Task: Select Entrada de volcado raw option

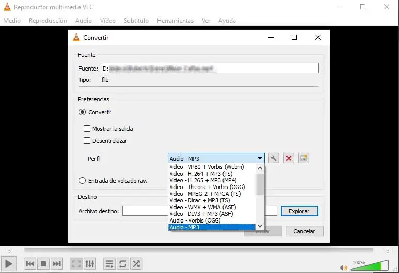Action: coord(82,181)
